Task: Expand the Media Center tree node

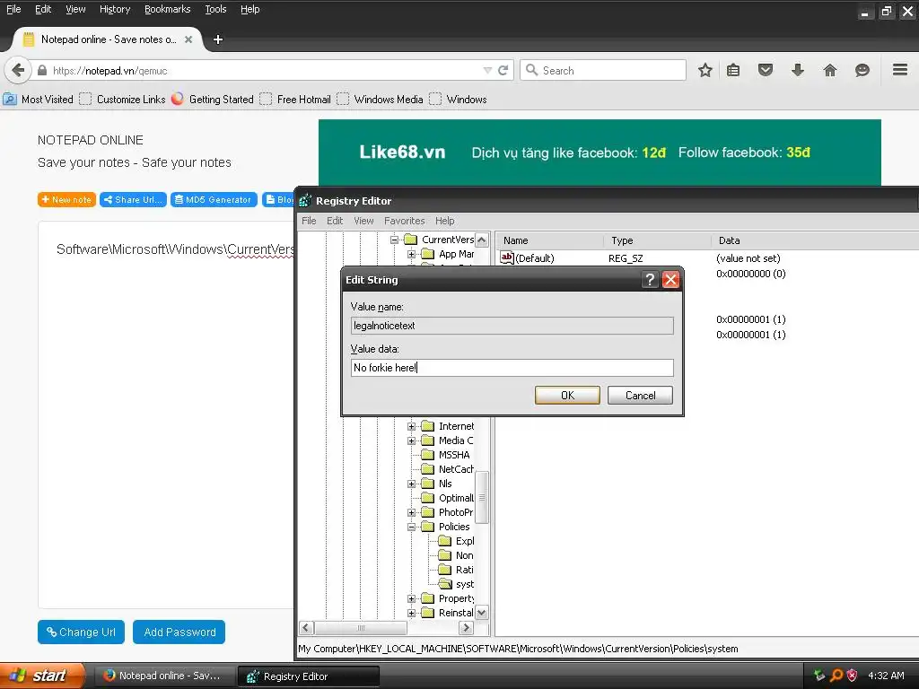Action: click(x=411, y=440)
